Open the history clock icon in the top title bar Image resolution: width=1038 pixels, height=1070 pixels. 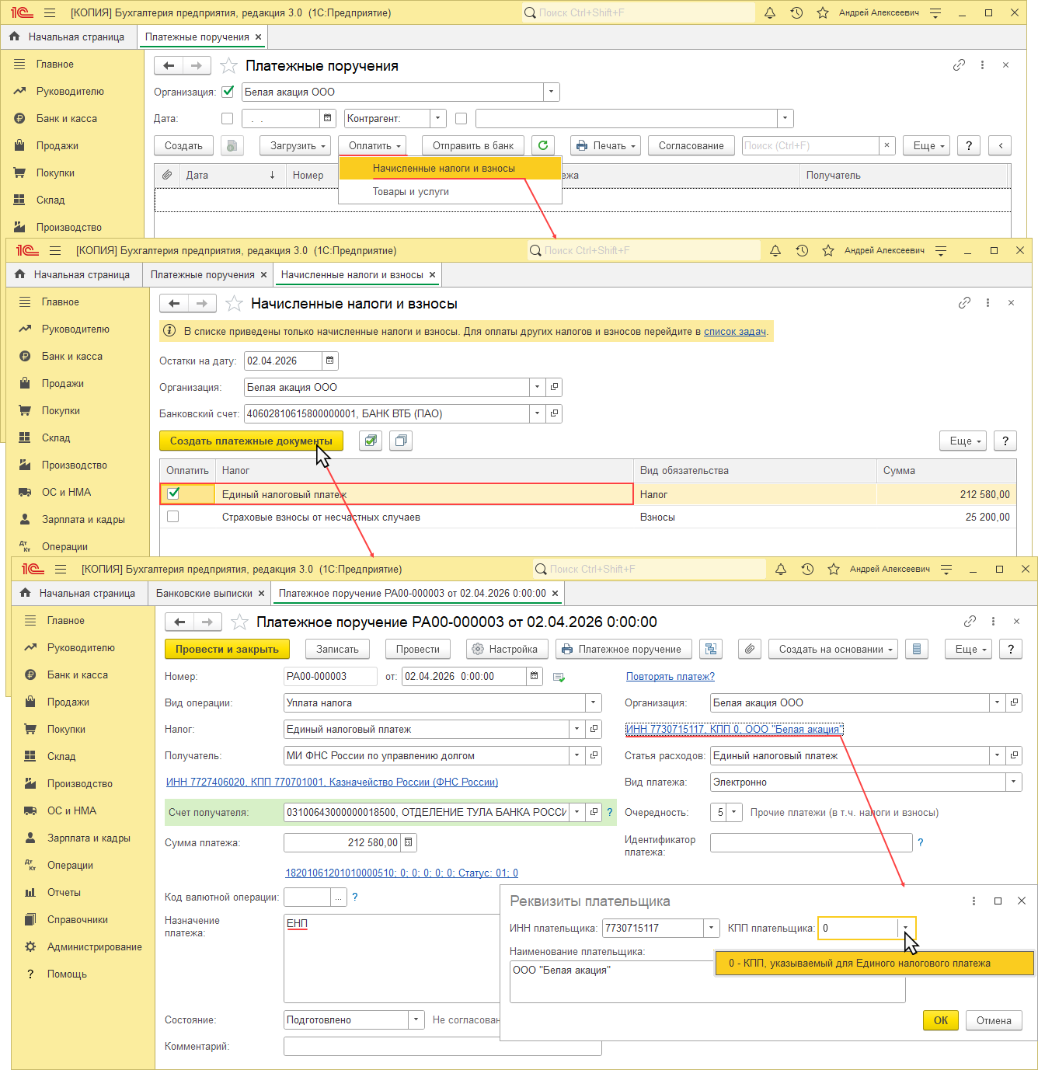[x=796, y=12]
